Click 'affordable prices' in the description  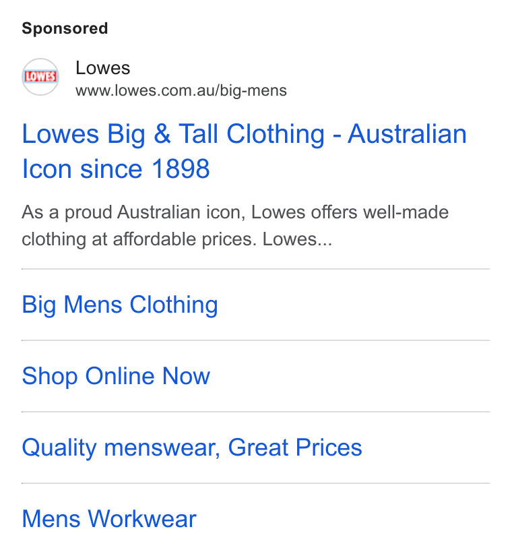click(183, 239)
